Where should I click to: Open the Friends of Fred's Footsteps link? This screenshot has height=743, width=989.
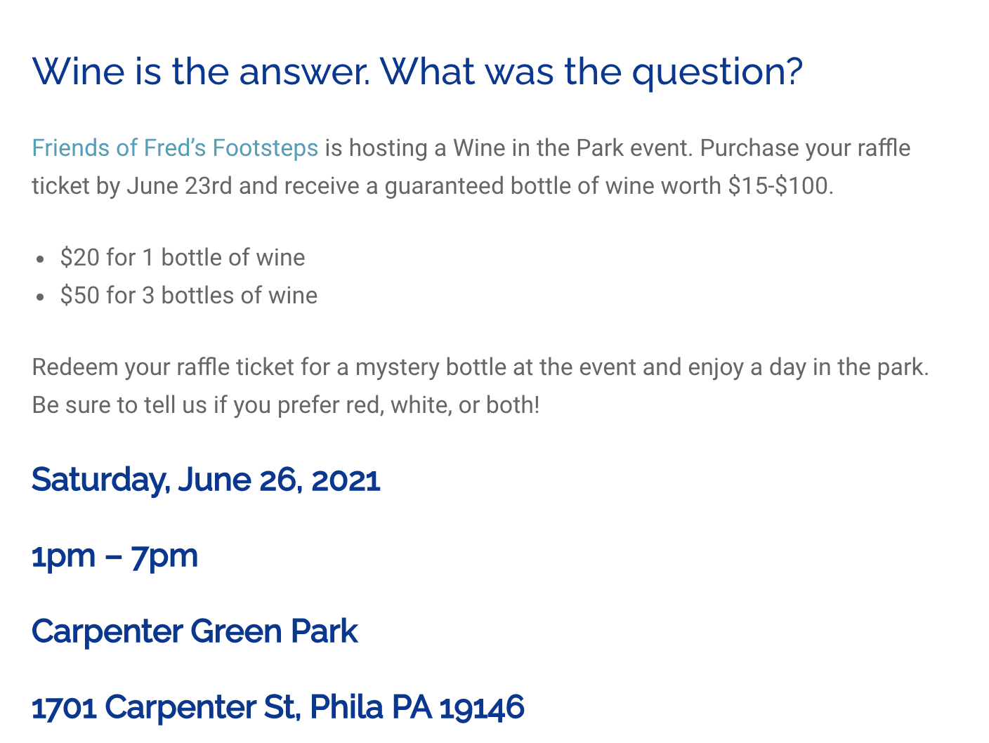click(175, 148)
